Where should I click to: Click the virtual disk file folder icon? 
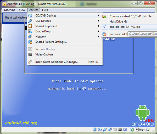[104, 16]
